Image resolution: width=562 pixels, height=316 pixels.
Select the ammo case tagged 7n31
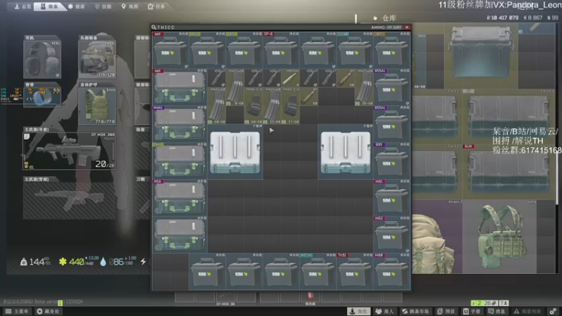355,271
